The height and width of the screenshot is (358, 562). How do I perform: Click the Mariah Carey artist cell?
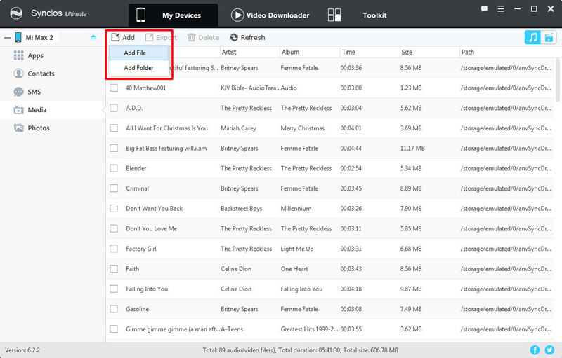238,128
